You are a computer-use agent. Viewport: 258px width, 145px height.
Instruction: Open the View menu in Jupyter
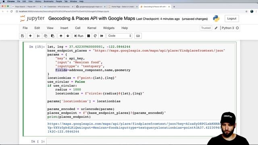coord(50,28)
